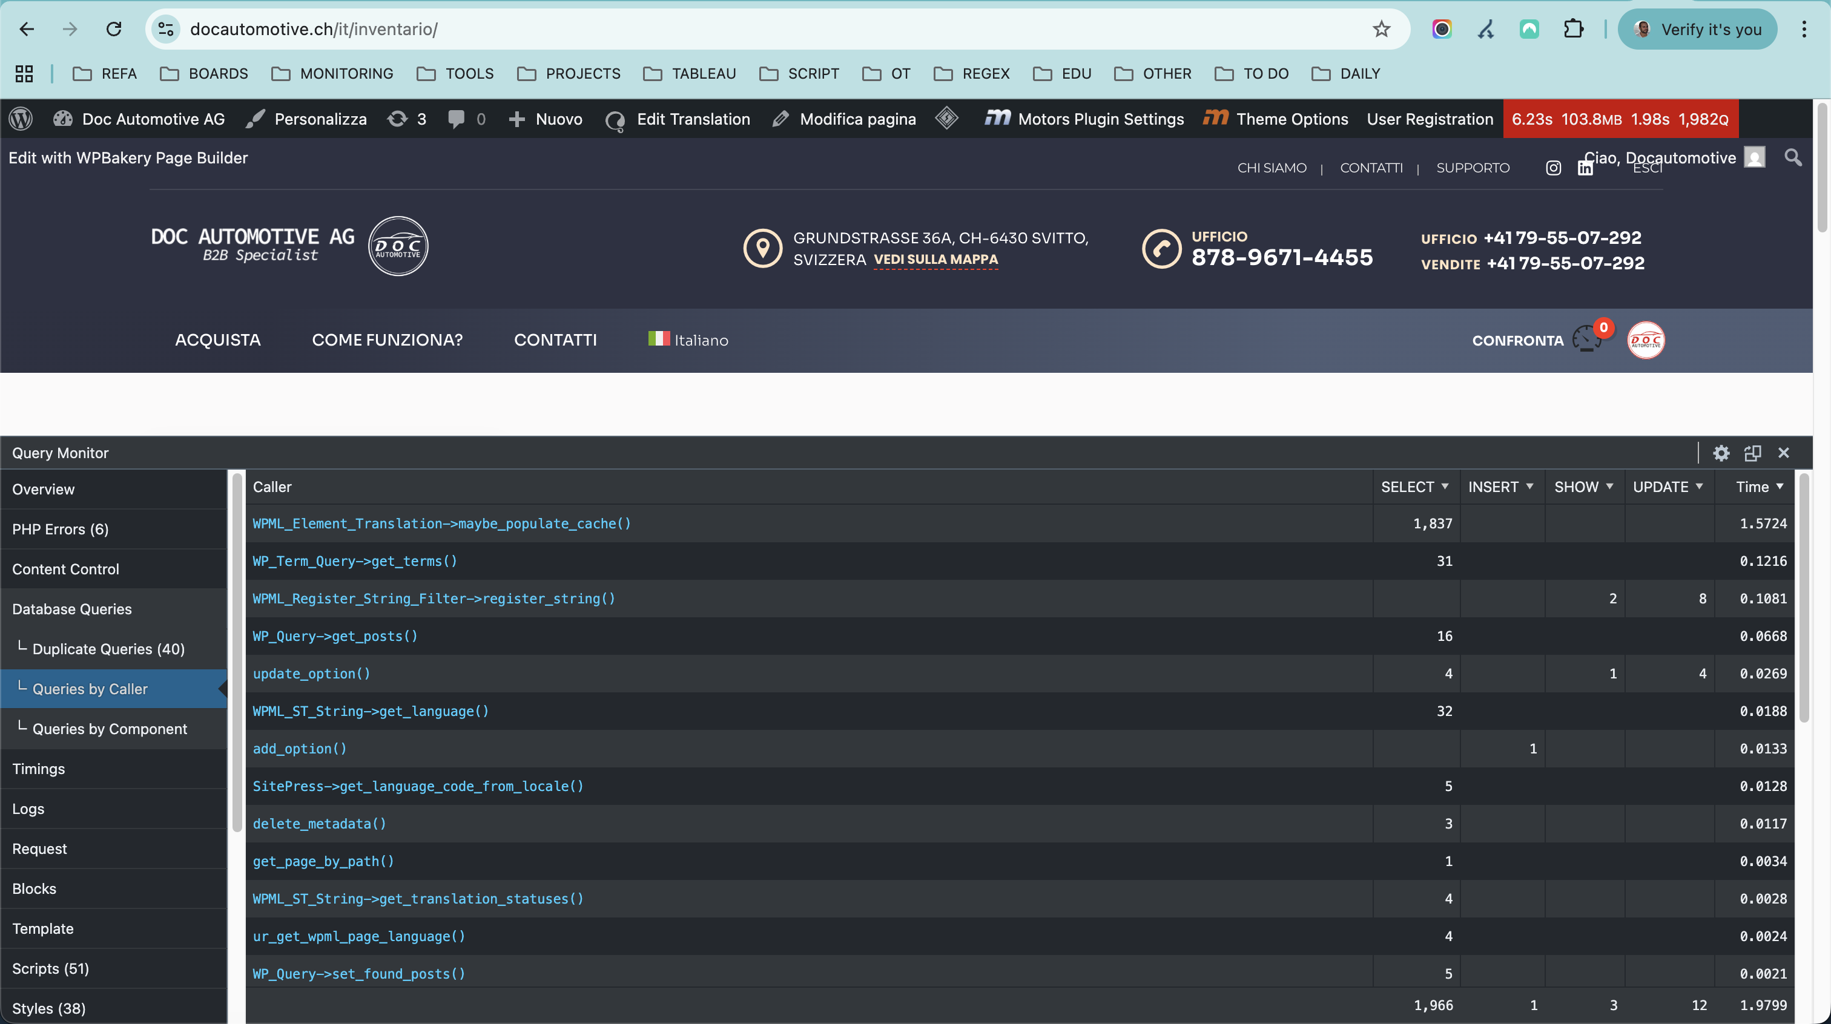The image size is (1831, 1024).
Task: Select Queries by Component panel
Action: pos(114,729)
